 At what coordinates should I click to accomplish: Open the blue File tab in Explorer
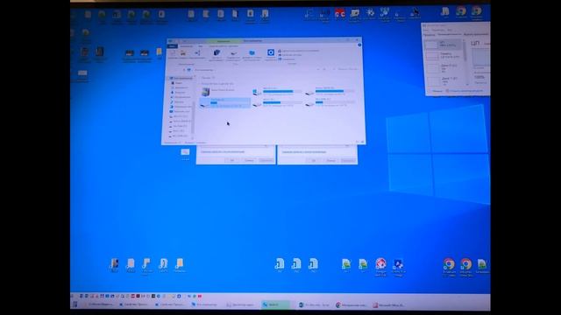coord(173,46)
